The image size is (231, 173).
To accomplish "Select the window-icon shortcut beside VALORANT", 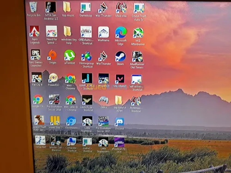I will click(137, 79).
